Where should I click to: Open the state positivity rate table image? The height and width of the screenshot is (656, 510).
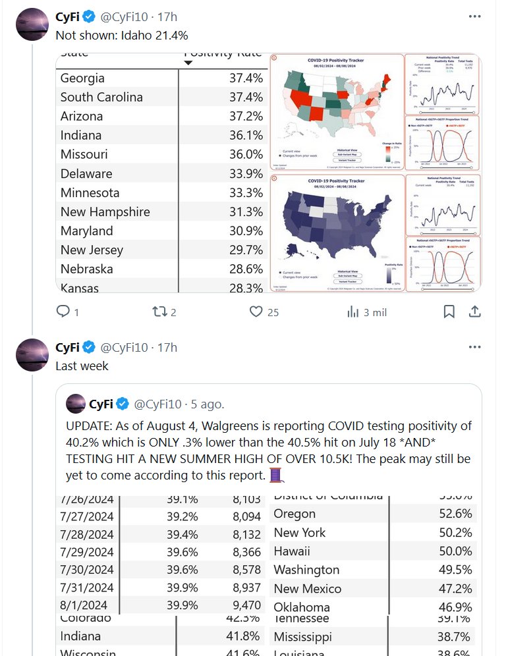coord(161,173)
